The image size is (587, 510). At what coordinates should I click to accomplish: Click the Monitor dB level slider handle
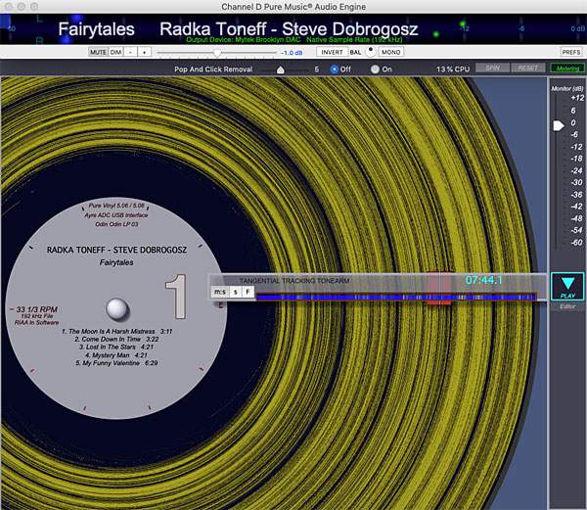559,125
